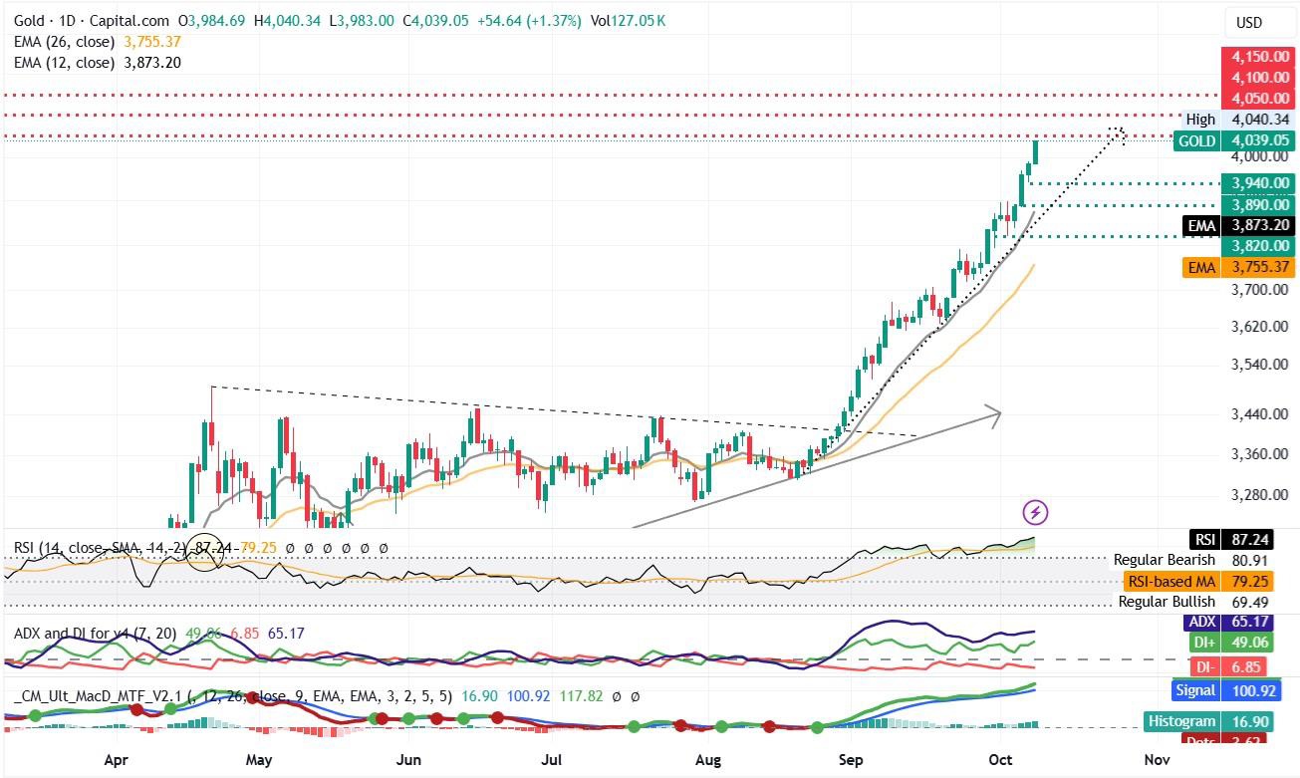Select the green GOLD price tag

tap(1233, 141)
